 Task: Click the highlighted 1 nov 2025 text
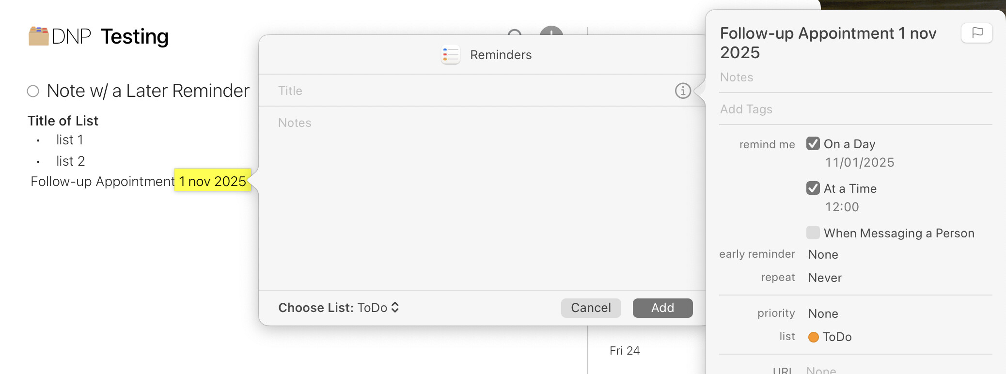(213, 181)
